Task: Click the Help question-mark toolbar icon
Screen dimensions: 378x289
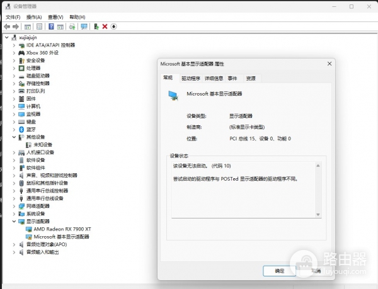Action: coord(51,26)
